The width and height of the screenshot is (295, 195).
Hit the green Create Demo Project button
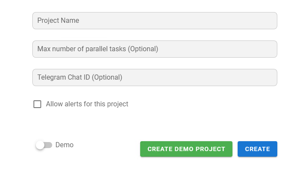pyautogui.click(x=186, y=149)
